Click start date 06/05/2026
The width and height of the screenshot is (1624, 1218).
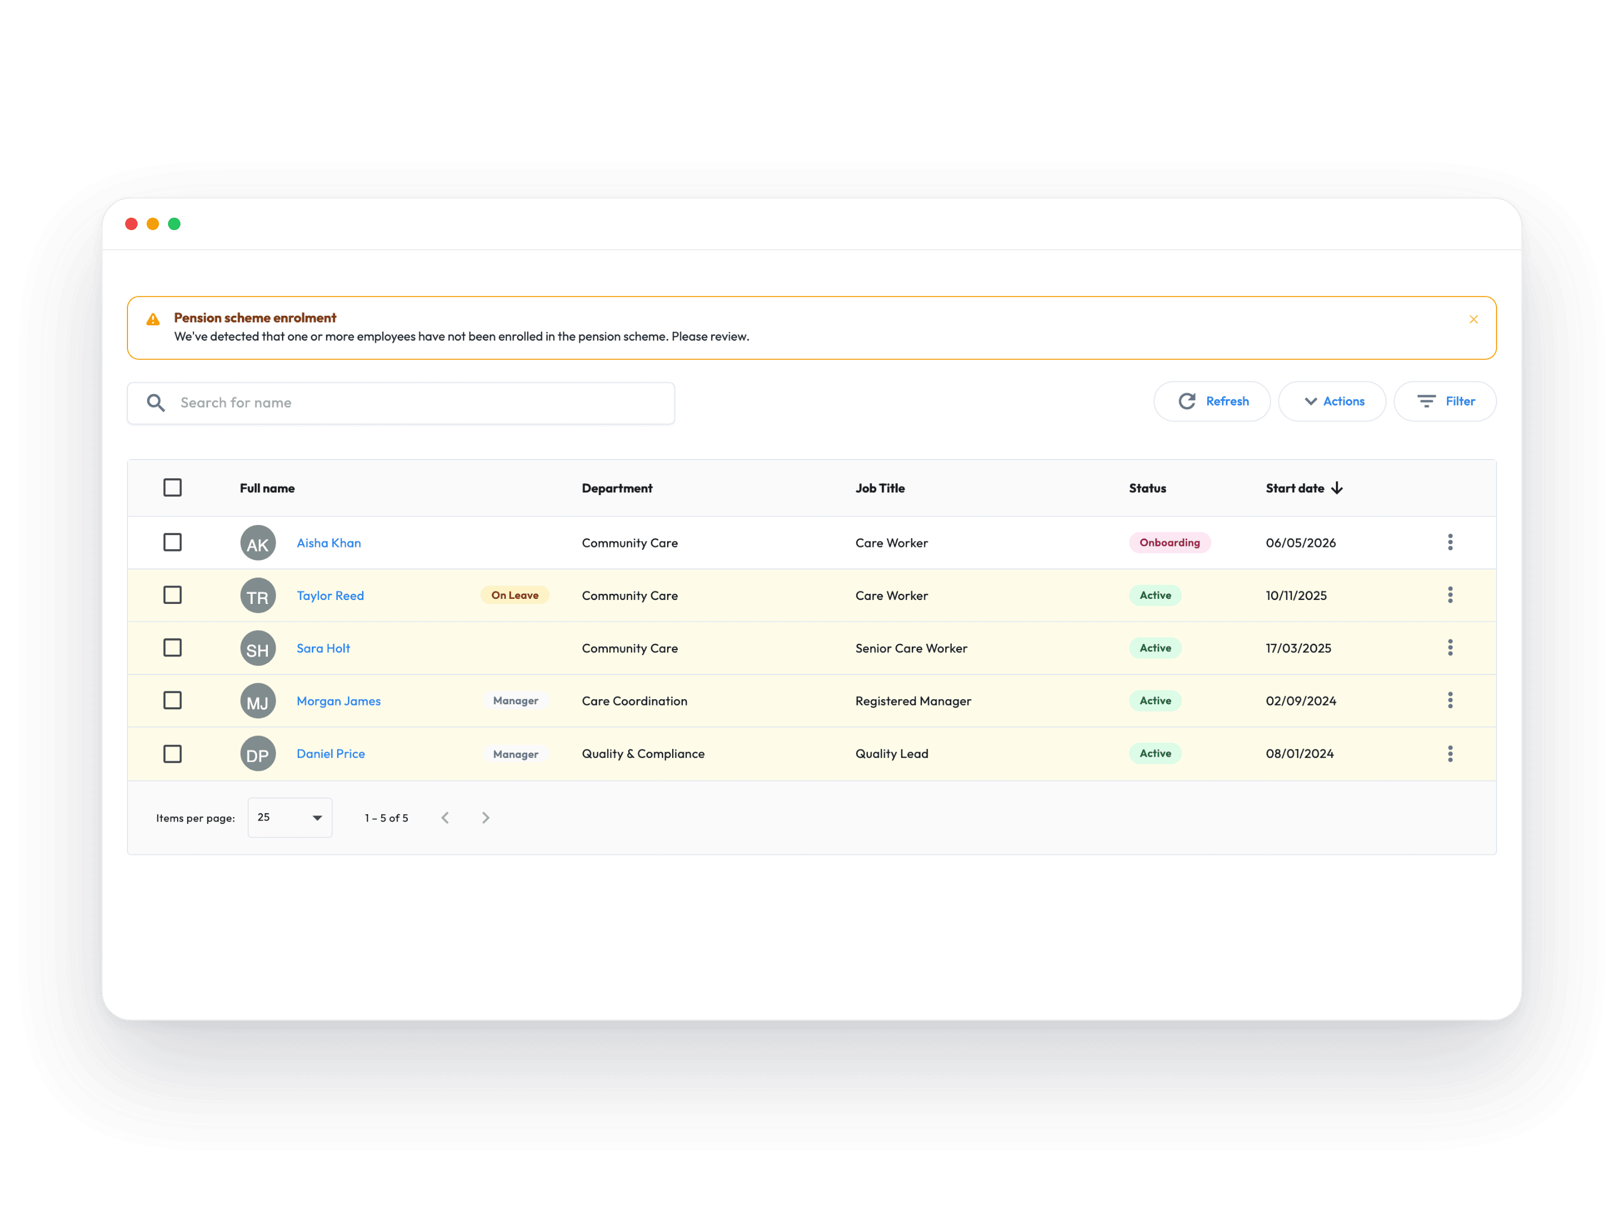tap(1300, 543)
